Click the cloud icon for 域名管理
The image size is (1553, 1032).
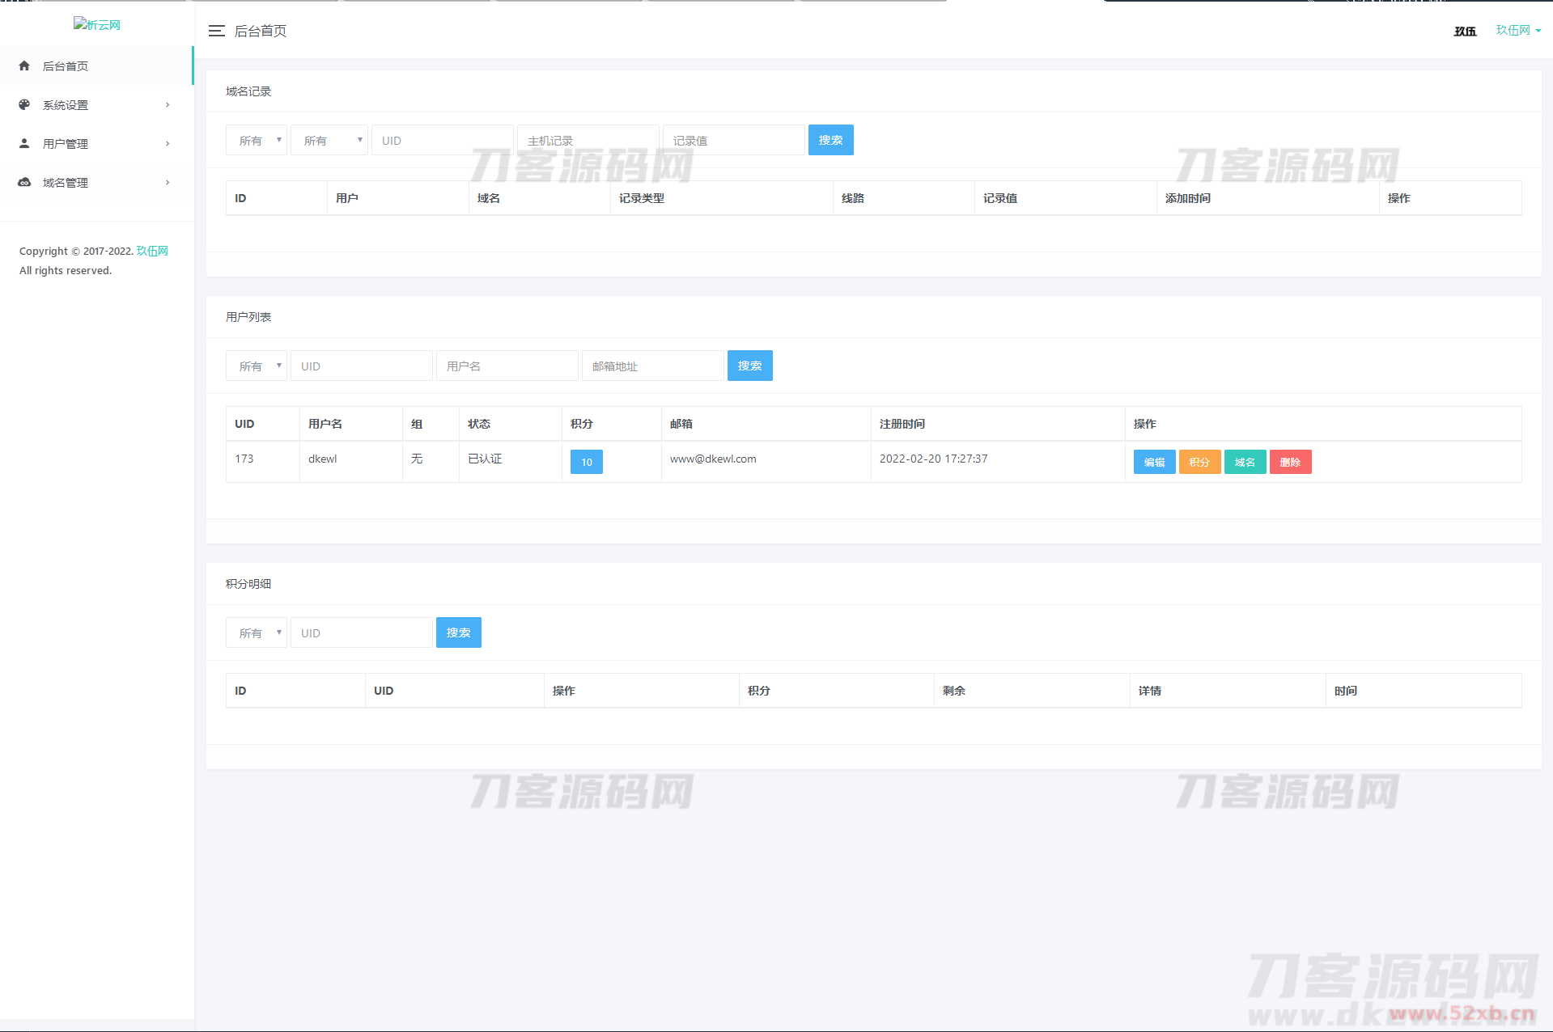coord(24,183)
